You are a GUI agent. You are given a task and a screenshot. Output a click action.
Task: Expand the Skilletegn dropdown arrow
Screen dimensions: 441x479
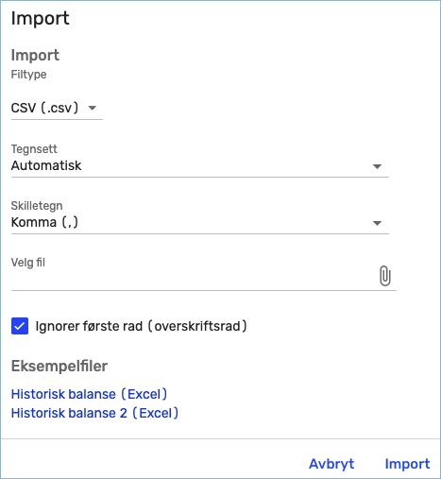pyautogui.click(x=377, y=223)
